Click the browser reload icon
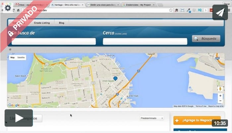This screenshot has height=133, width=232. (x=14, y=10)
